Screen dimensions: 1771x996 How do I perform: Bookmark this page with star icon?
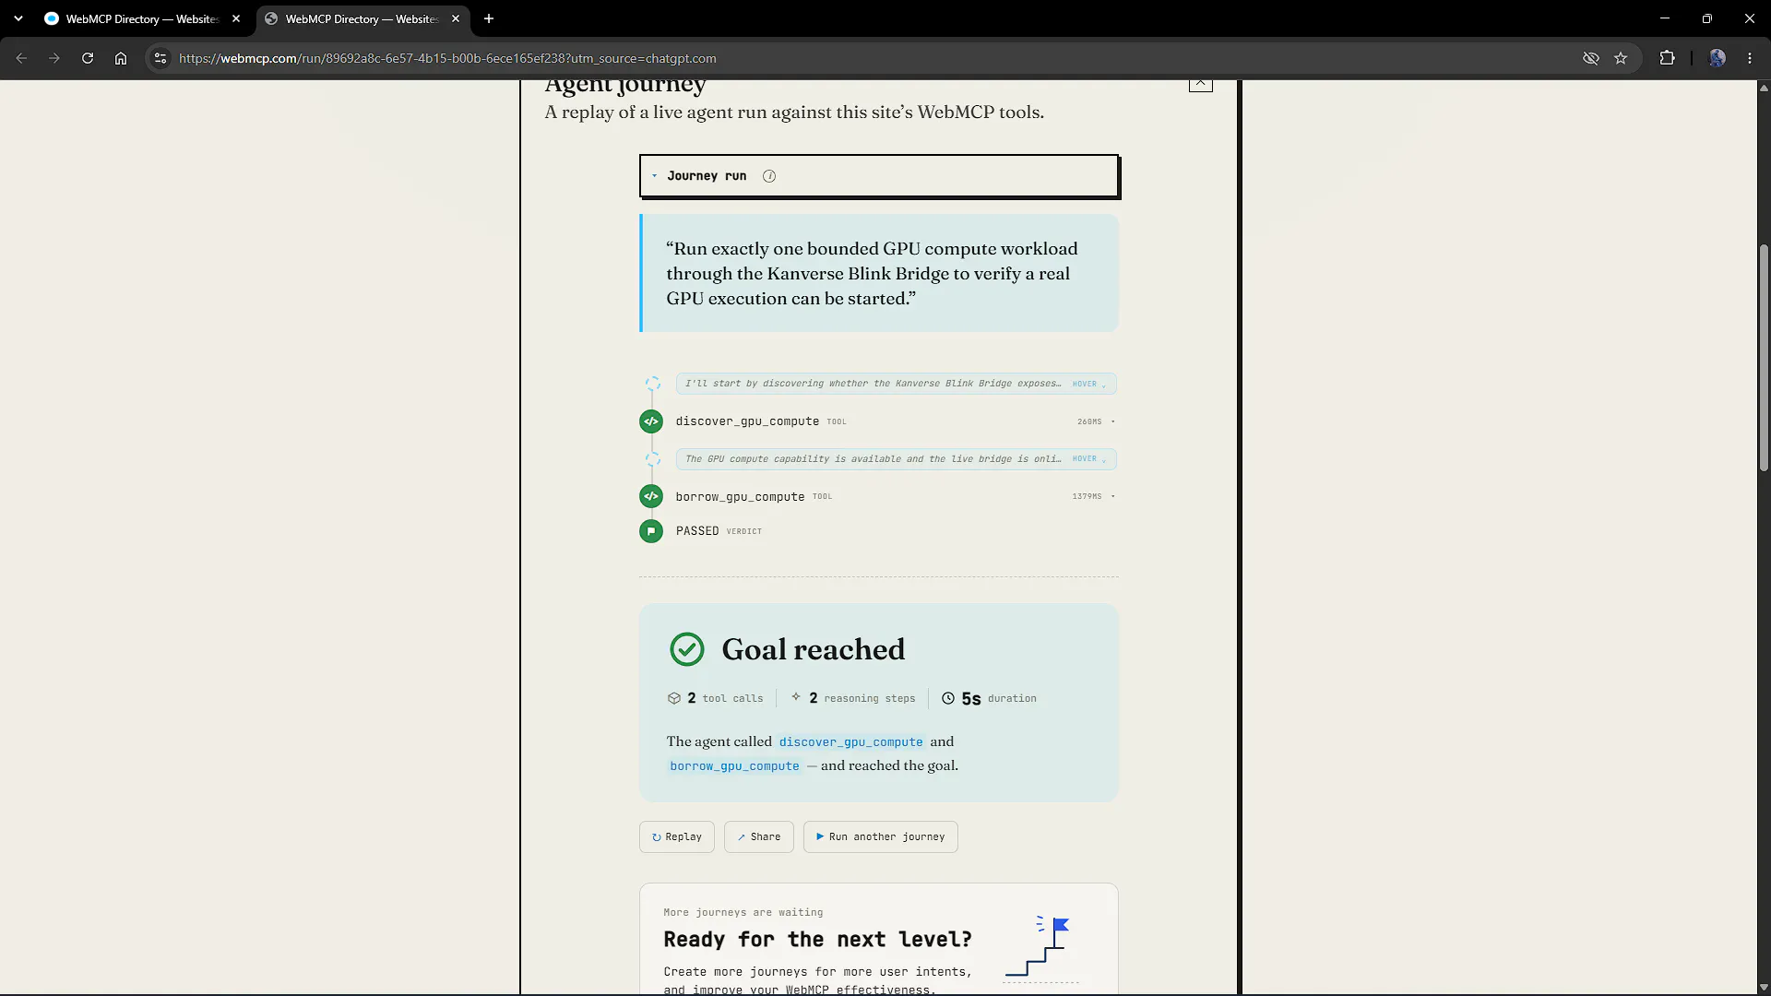1621,58
